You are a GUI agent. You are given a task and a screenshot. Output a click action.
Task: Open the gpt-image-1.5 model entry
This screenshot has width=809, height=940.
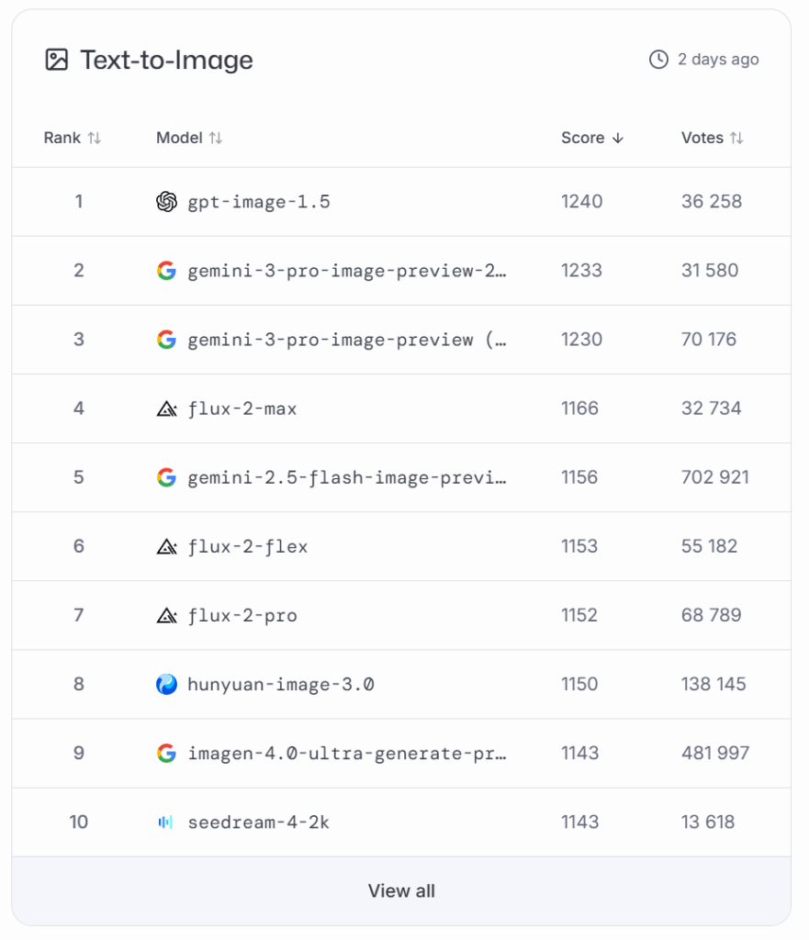259,202
